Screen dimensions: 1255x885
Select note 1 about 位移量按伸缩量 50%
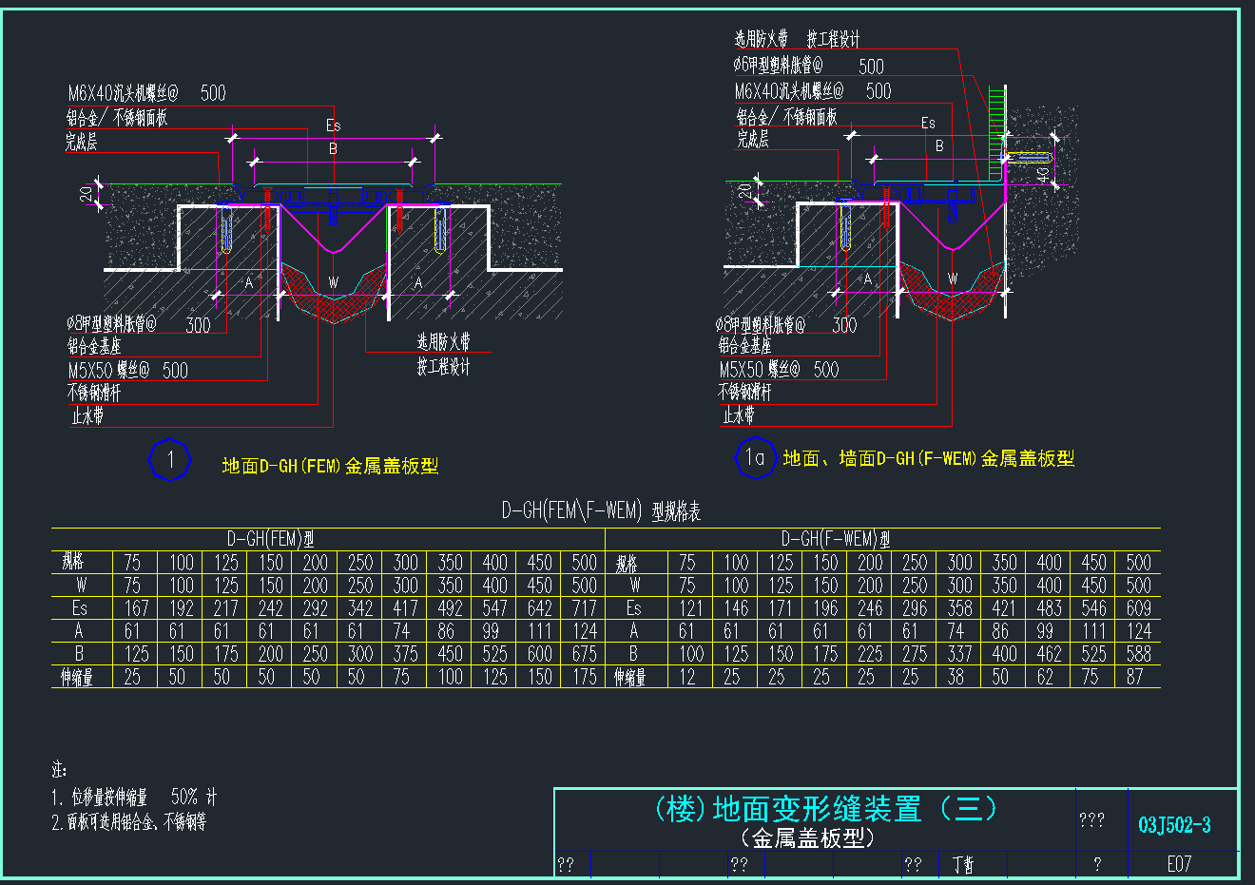pos(134,797)
